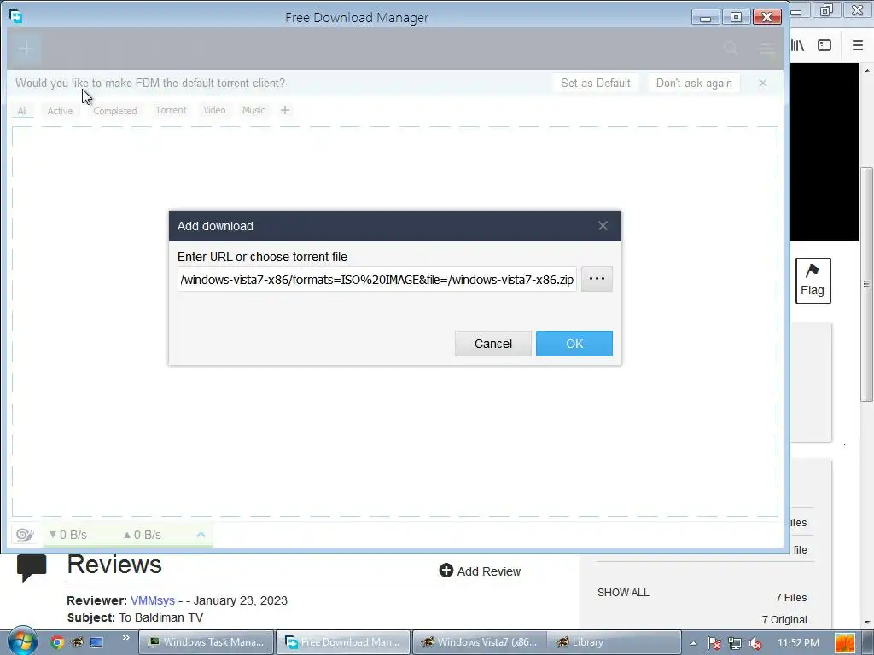Open the FDM hamburger menu

767,49
